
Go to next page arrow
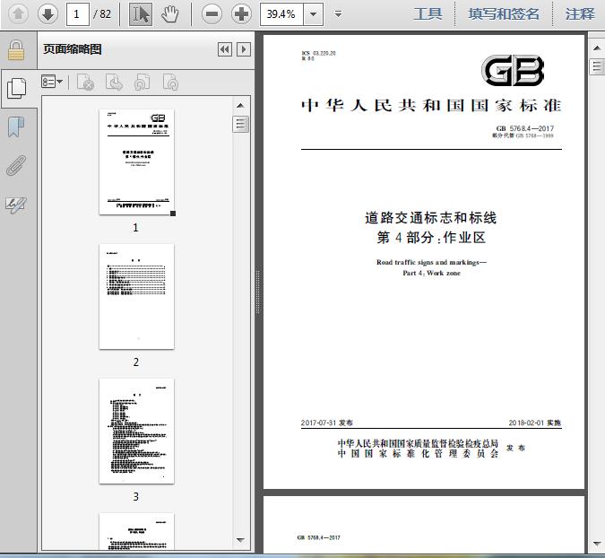click(48, 14)
